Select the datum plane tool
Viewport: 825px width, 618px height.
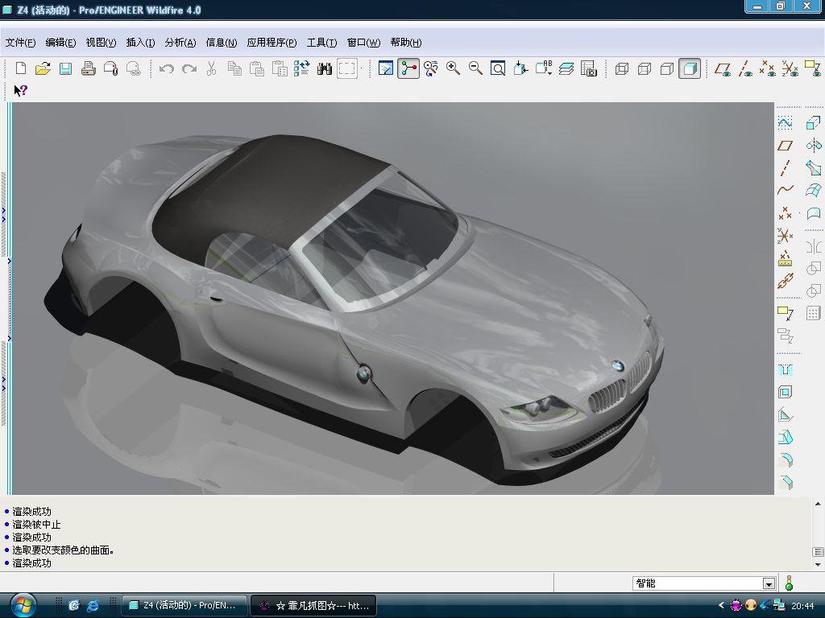tap(785, 146)
